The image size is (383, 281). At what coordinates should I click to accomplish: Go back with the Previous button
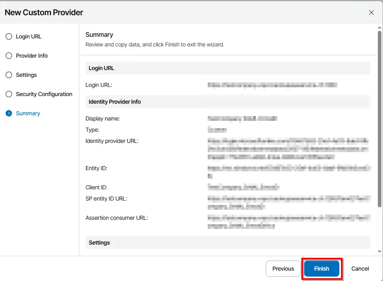pos(283,269)
